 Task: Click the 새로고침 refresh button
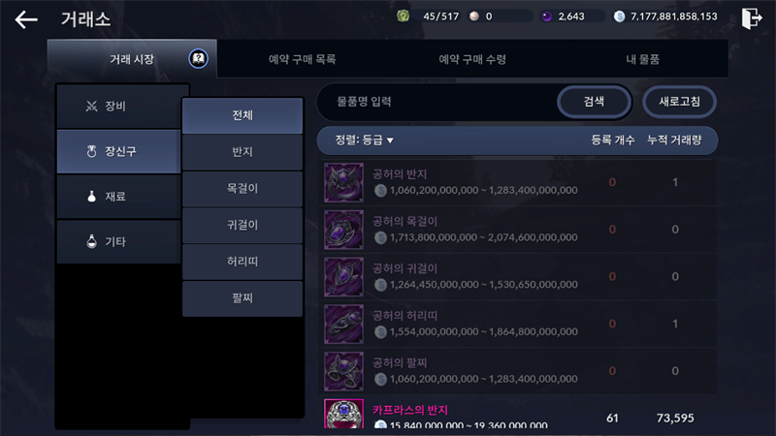[679, 102]
